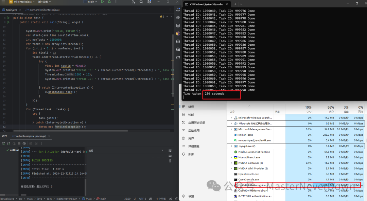The width and height of the screenshot is (367, 201).
Task: Open new tab in Windows Terminal
Action: tap(235, 4)
